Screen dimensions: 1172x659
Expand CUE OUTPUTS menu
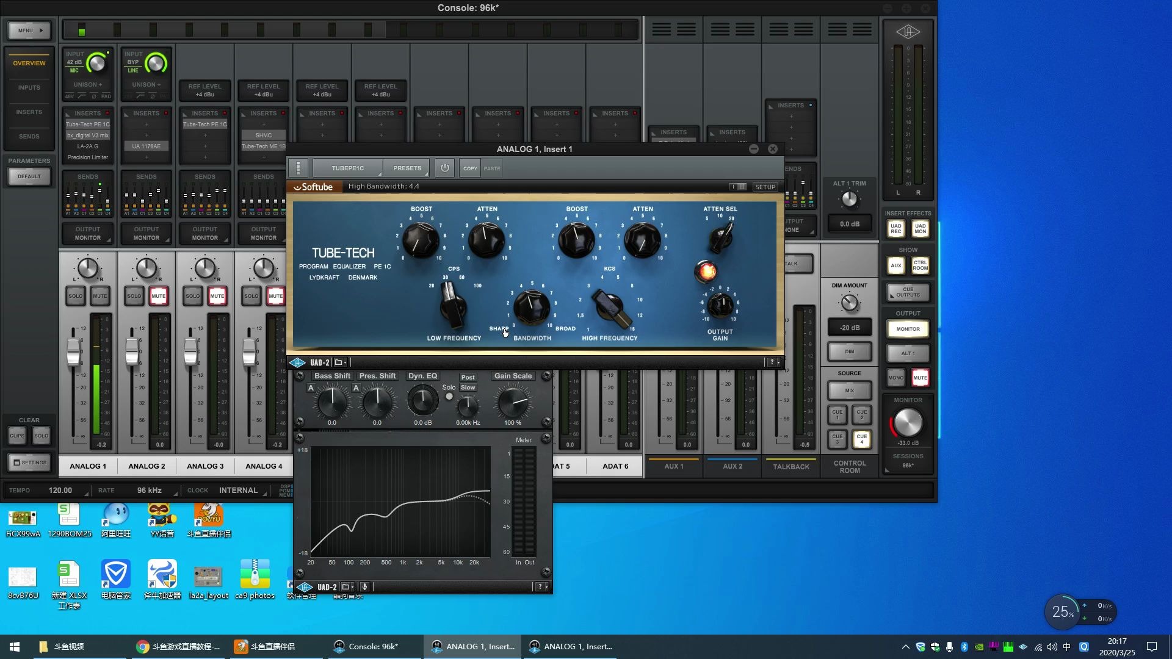pyautogui.click(x=908, y=292)
